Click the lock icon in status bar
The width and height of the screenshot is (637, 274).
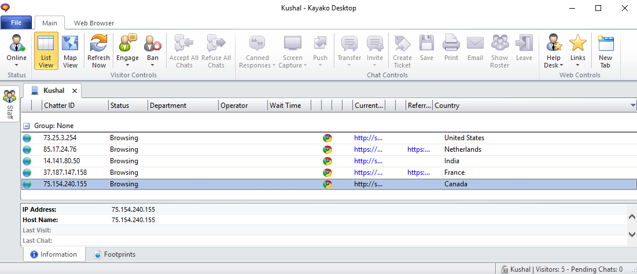click(504, 269)
